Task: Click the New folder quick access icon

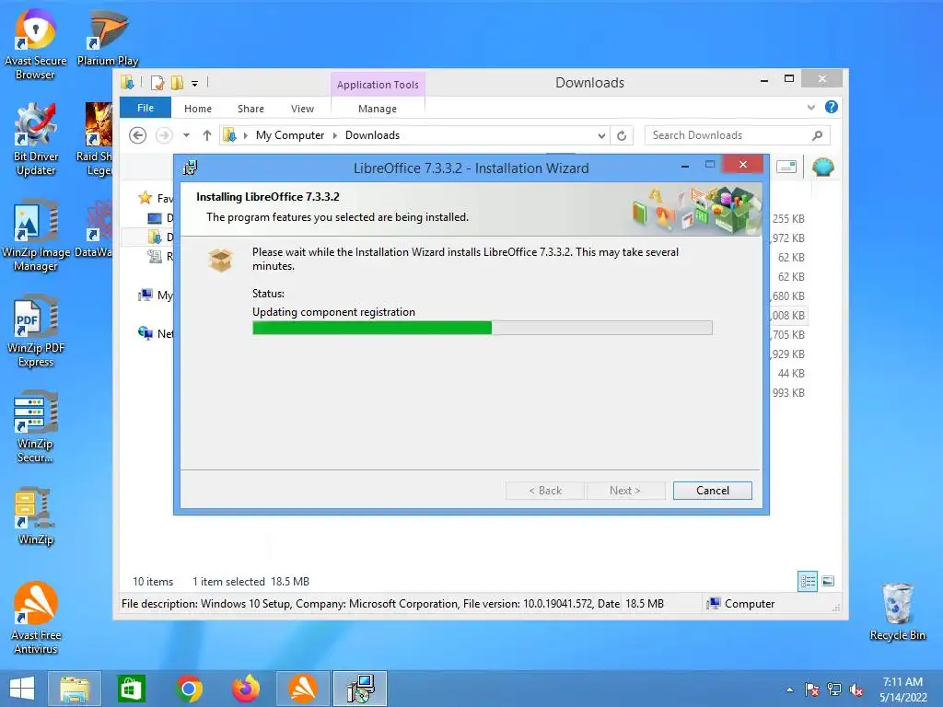Action: [177, 82]
